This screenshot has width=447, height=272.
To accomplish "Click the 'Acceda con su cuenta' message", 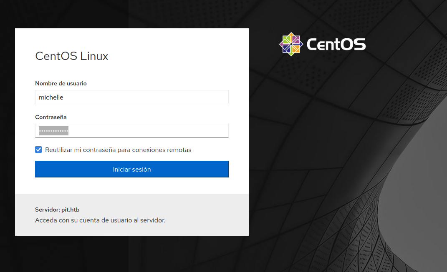I will tap(100, 220).
